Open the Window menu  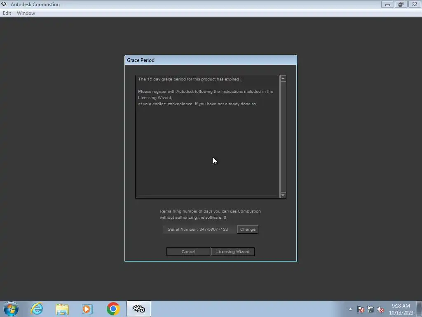point(26,13)
